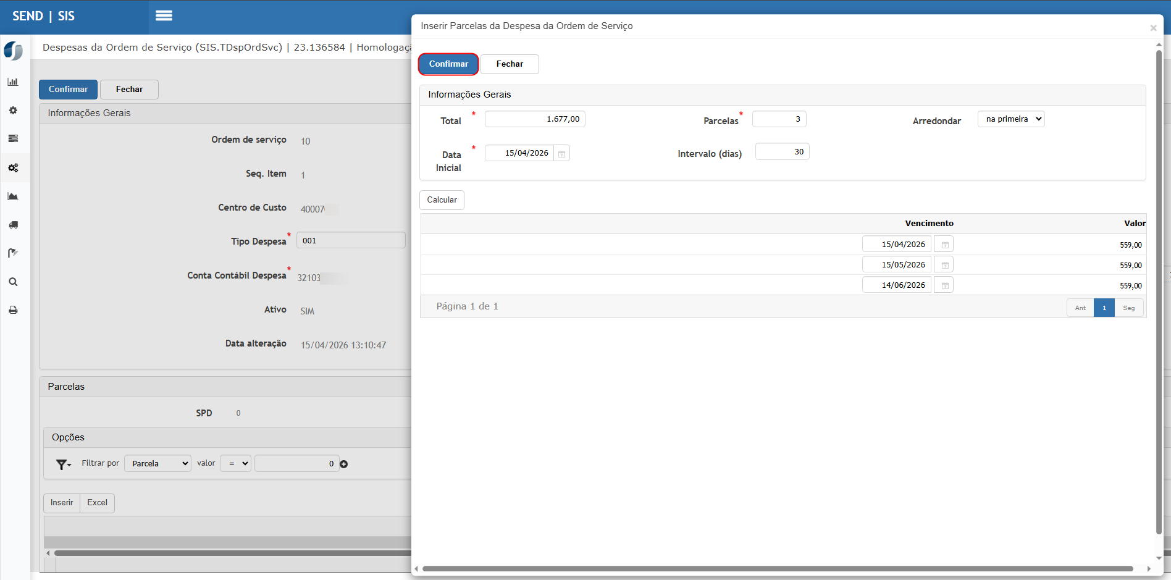Open calendar for 14/06/2026 vencimento

[944, 285]
